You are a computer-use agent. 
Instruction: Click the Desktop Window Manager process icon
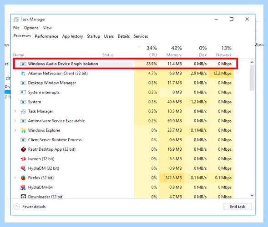pyautogui.click(x=23, y=83)
